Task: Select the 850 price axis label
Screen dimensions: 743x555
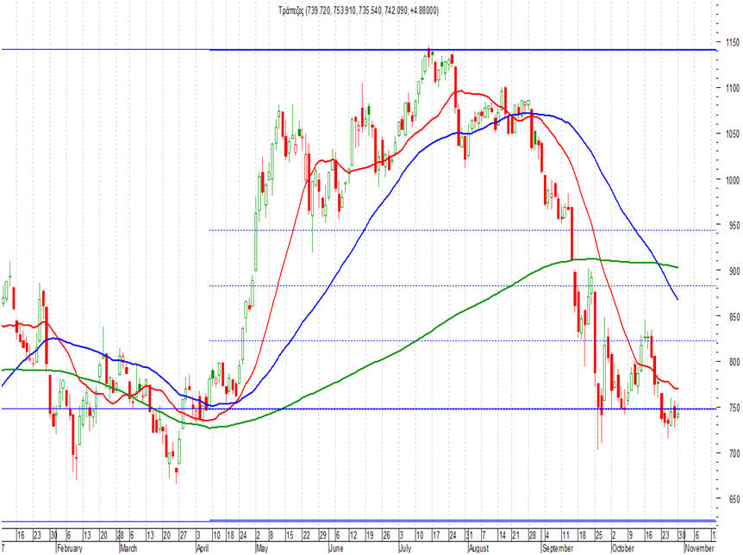Action: (x=734, y=316)
